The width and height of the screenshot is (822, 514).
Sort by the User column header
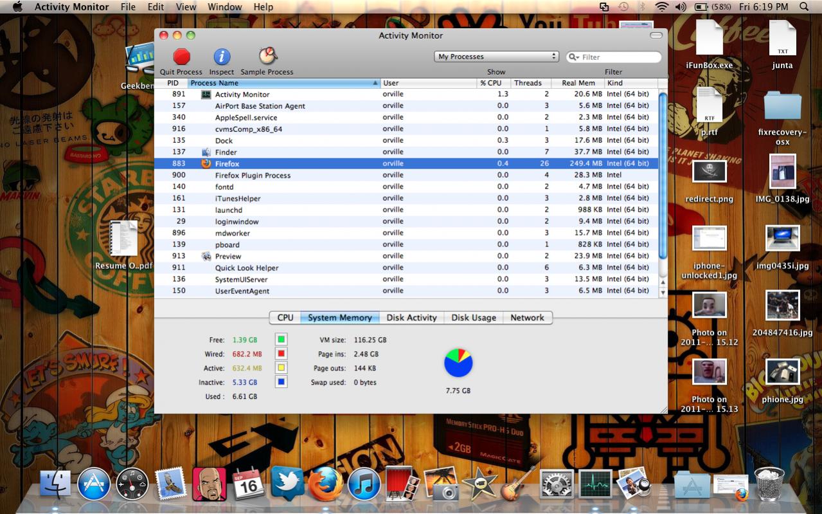click(429, 83)
